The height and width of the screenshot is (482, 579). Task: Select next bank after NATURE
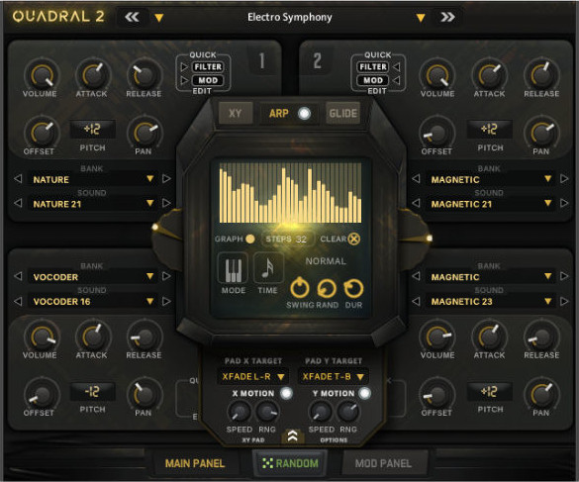click(166, 179)
